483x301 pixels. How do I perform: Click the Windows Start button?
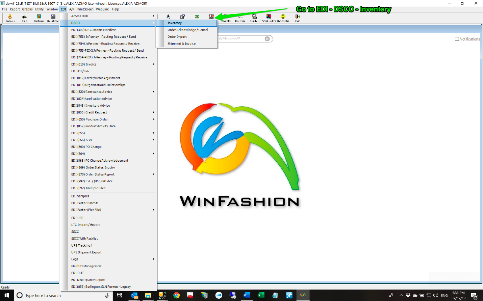[7, 295]
